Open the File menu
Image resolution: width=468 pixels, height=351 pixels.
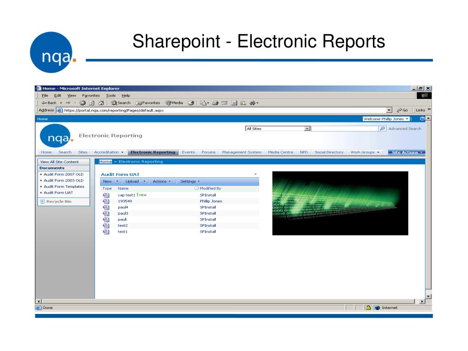click(x=45, y=96)
